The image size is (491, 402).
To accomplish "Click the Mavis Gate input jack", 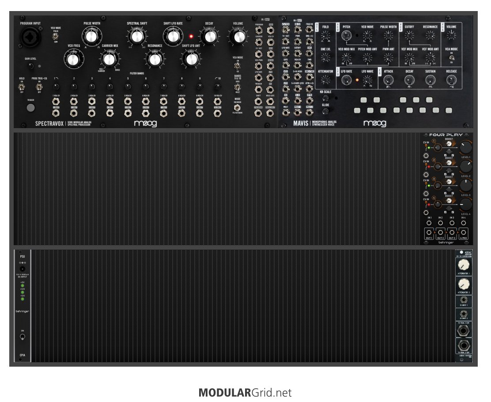I will click(x=286, y=65).
